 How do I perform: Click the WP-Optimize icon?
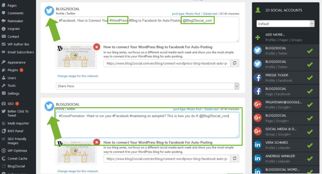click(x=4, y=151)
